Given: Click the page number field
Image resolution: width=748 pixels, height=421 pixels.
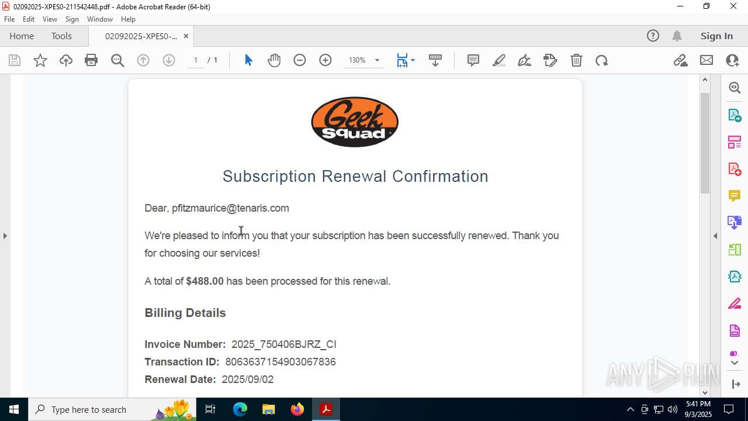Looking at the screenshot, I should tap(196, 60).
